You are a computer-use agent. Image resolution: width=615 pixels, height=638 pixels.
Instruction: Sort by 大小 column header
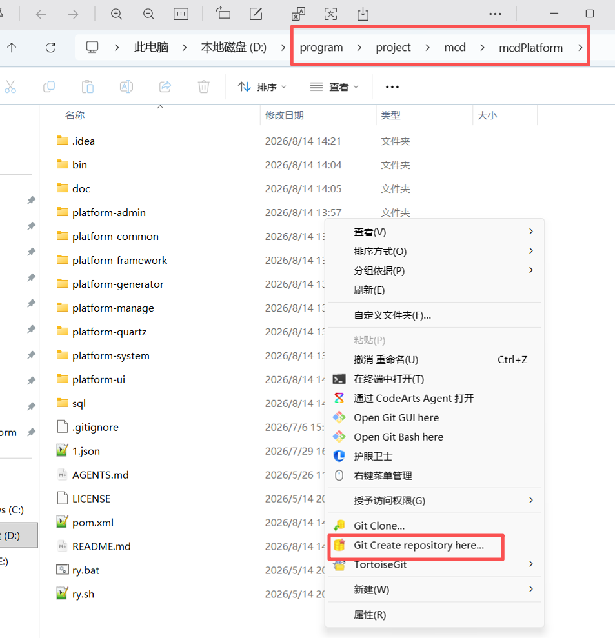click(487, 115)
